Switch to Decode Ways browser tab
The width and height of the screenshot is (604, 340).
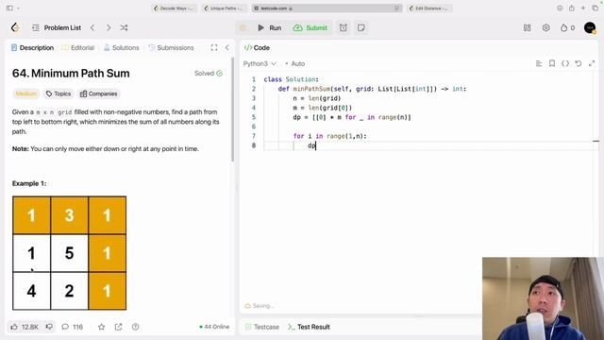(x=174, y=8)
